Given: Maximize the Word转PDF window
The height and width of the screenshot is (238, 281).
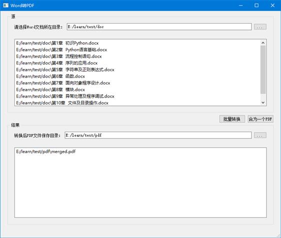Looking at the screenshot, I should [x=256, y=5].
